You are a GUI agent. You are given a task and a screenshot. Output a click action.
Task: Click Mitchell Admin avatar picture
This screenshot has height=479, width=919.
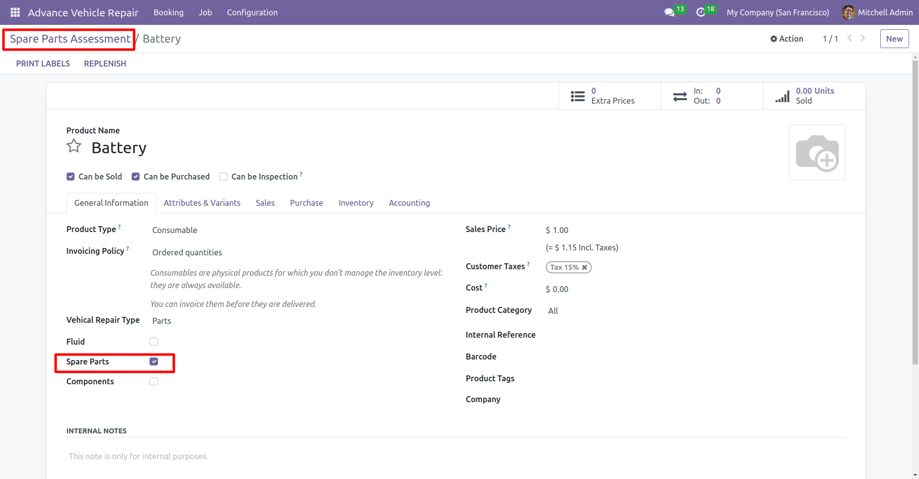pyautogui.click(x=848, y=12)
